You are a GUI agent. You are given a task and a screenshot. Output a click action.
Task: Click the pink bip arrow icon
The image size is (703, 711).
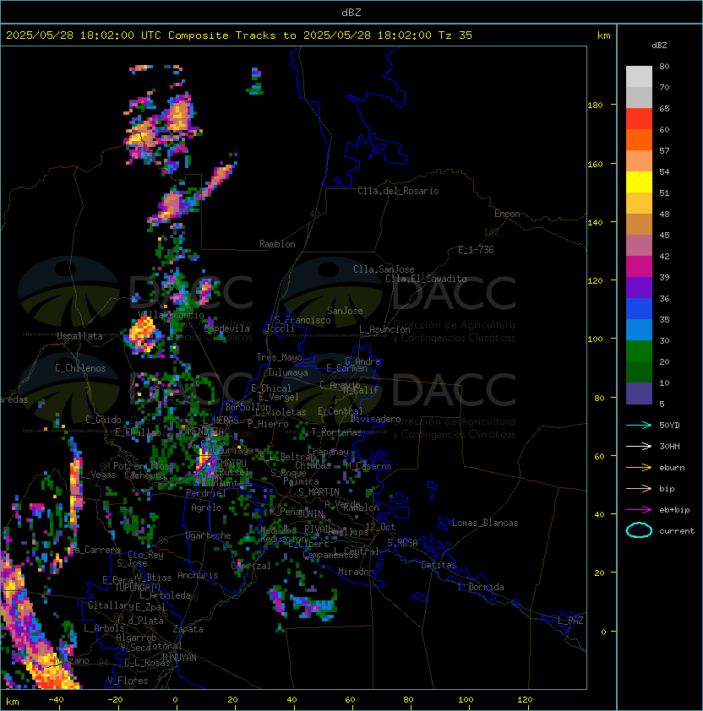(639, 488)
